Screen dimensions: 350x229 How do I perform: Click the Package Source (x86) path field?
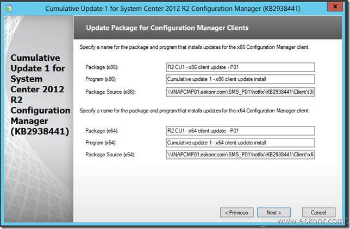click(240, 92)
